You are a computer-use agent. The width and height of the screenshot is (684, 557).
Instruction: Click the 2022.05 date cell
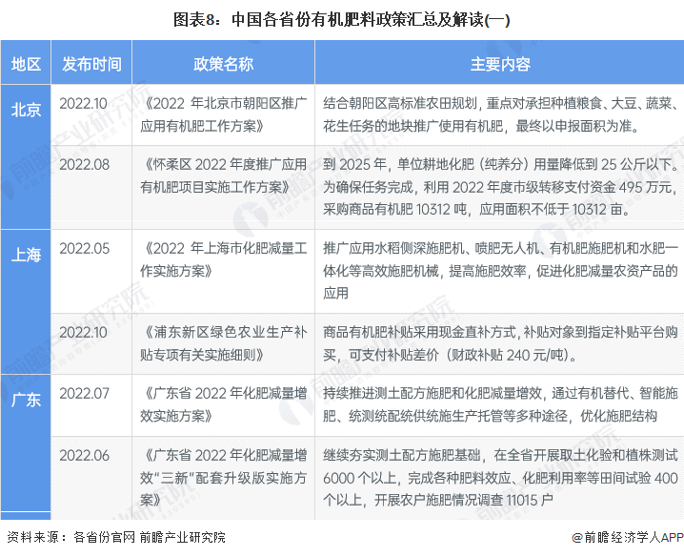pyautogui.click(x=84, y=248)
